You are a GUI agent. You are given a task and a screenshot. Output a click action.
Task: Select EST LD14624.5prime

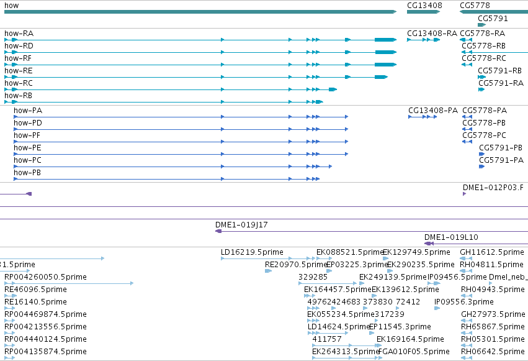(x=339, y=327)
